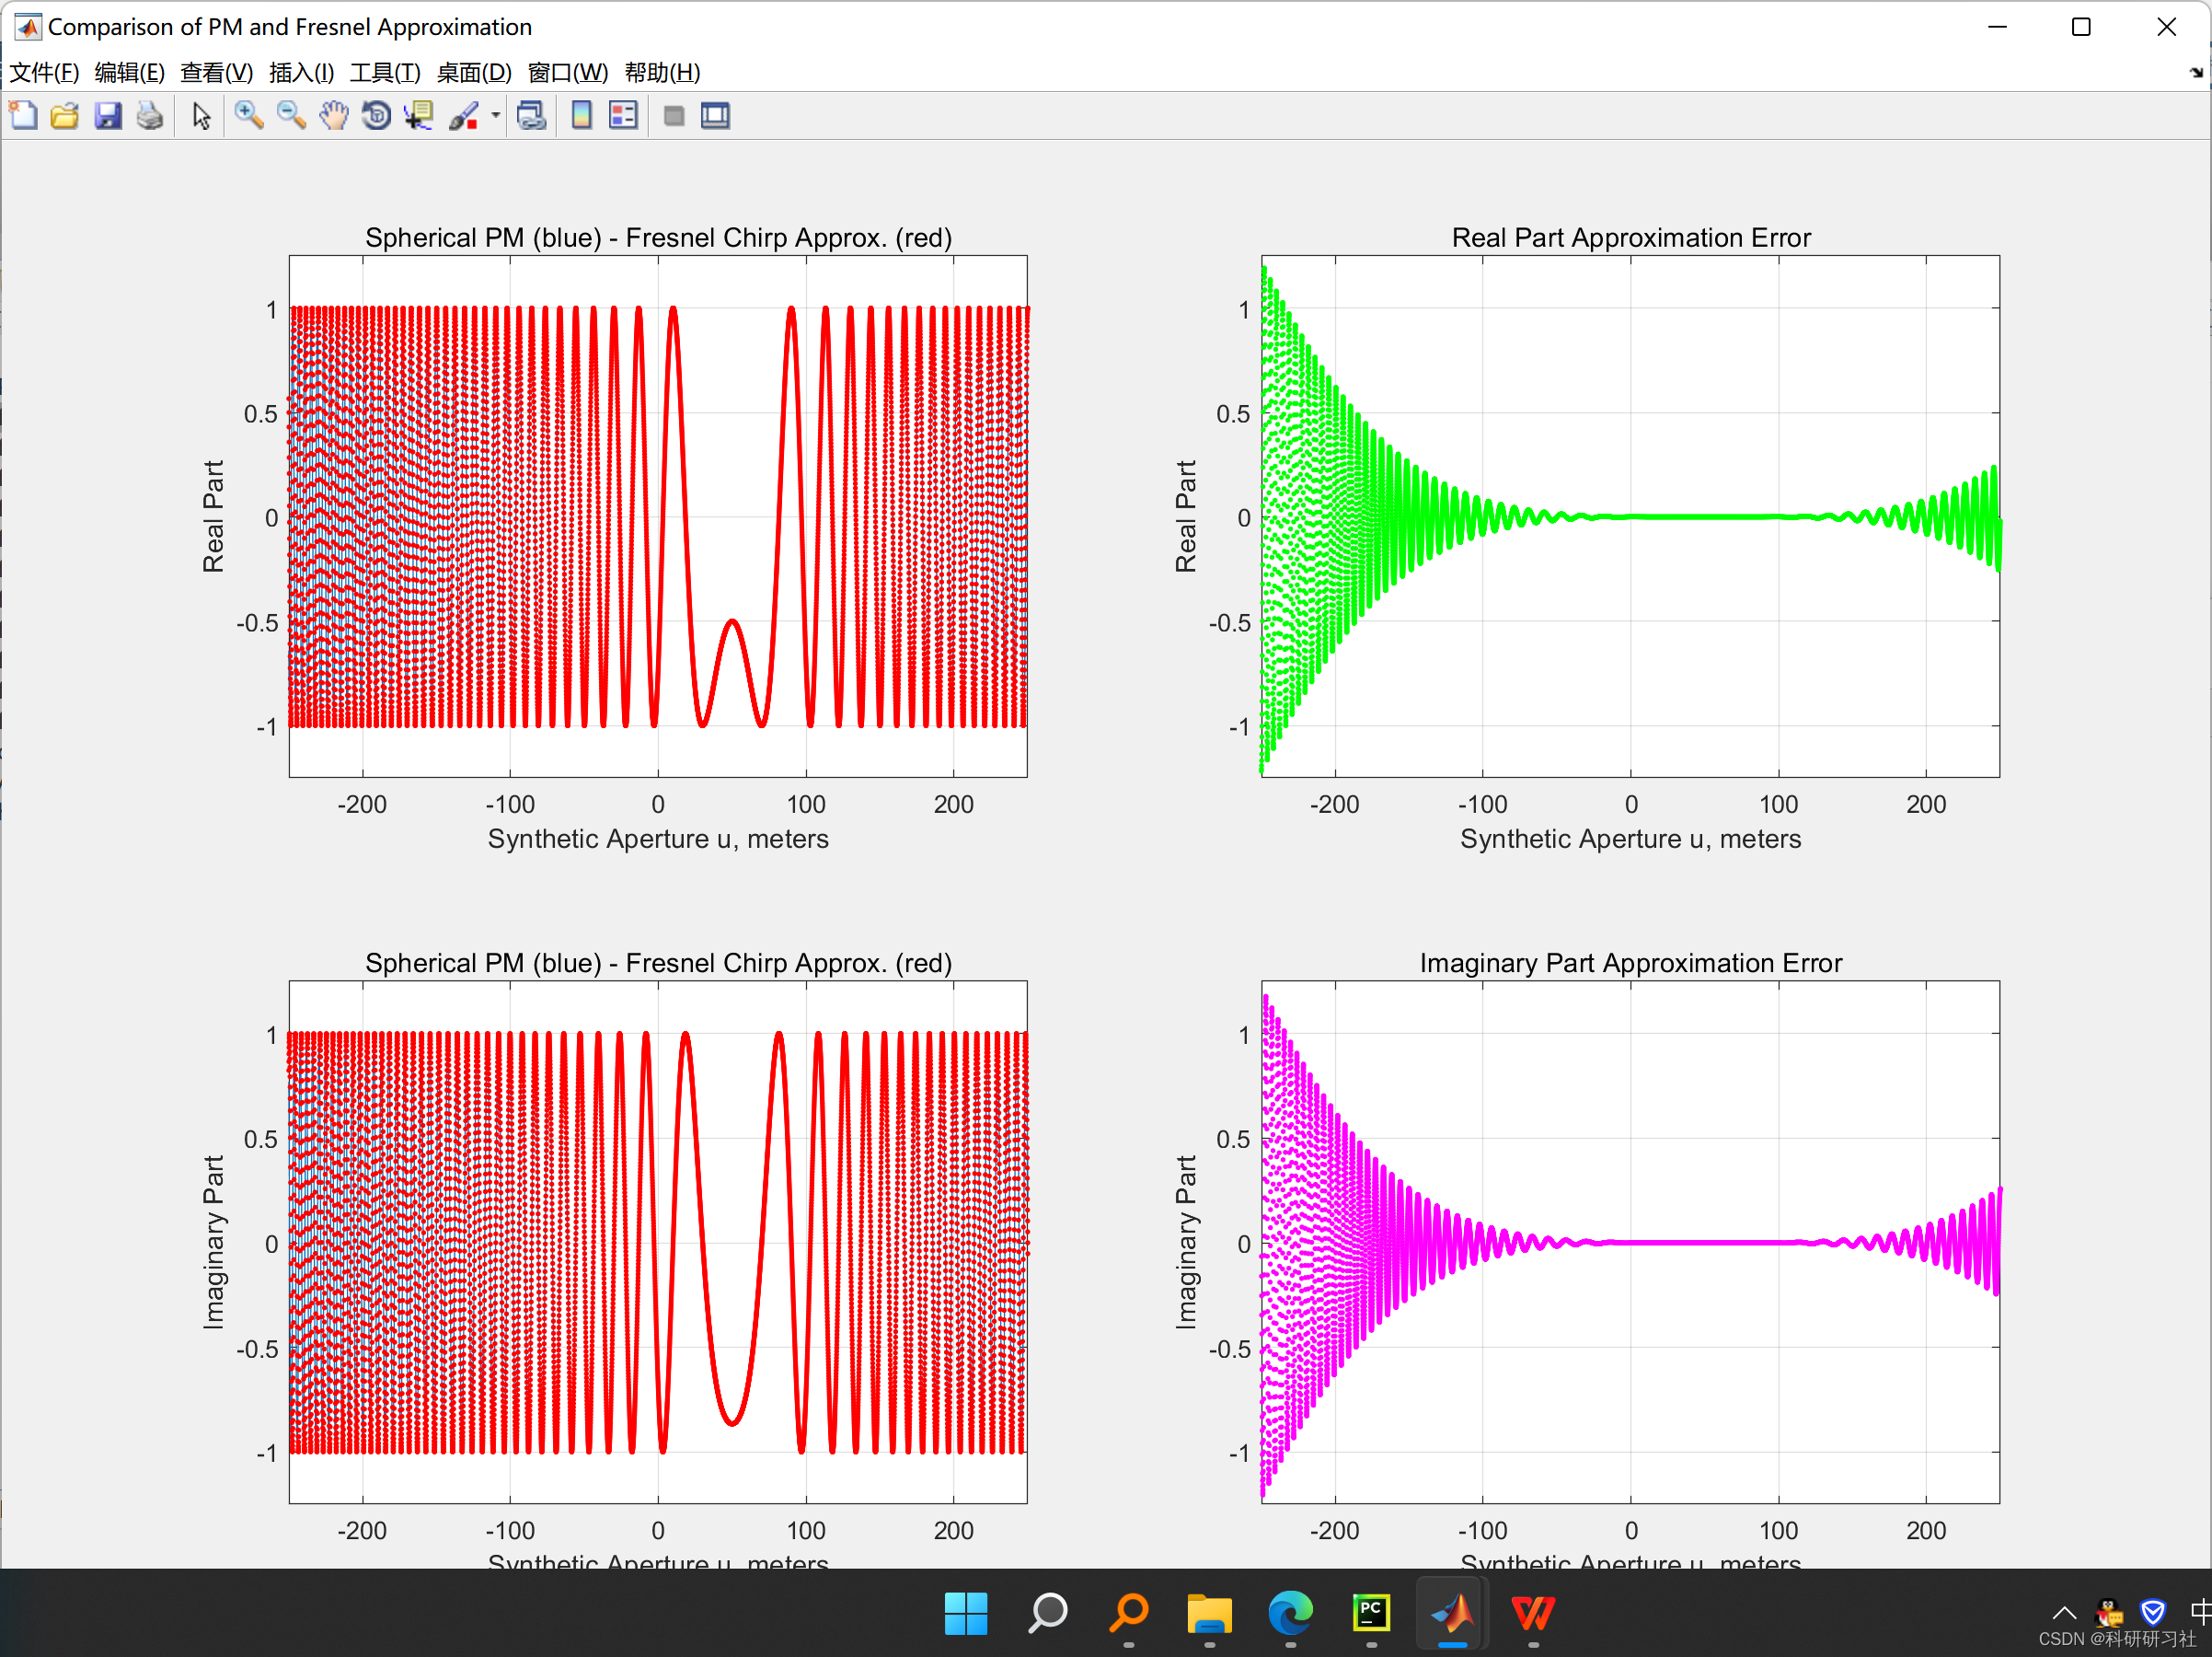The height and width of the screenshot is (1657, 2212).
Task: Click the Print Figure icon
Action: coord(150,116)
